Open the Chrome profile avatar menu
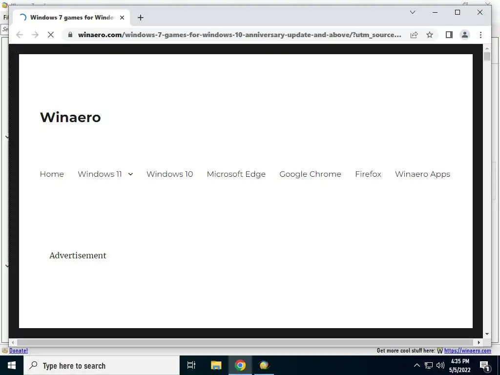Screen dimensions: 500x375 465,35
